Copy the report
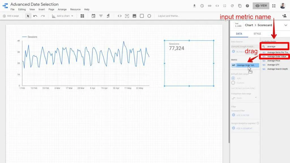 pyautogui.click(x=239, y=6)
